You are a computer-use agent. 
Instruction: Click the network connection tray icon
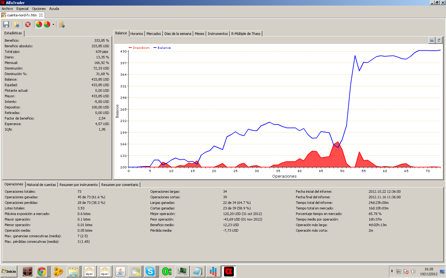(399, 272)
